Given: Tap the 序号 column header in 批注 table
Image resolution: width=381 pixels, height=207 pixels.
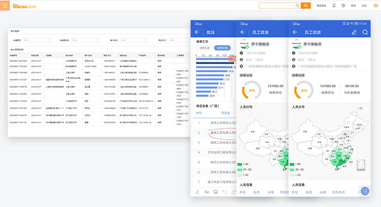Looking at the screenshot, I should pos(199,113).
